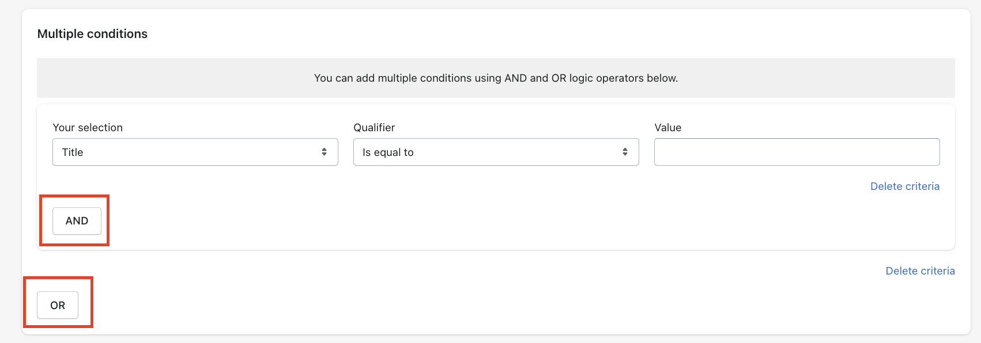The width and height of the screenshot is (981, 343).
Task: Click the 'Is equal to' text in Qualifier
Action: click(388, 153)
